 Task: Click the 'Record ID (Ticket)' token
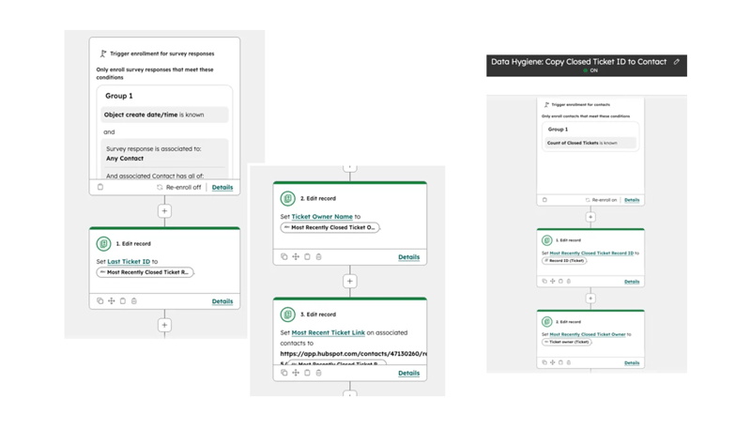coord(564,260)
